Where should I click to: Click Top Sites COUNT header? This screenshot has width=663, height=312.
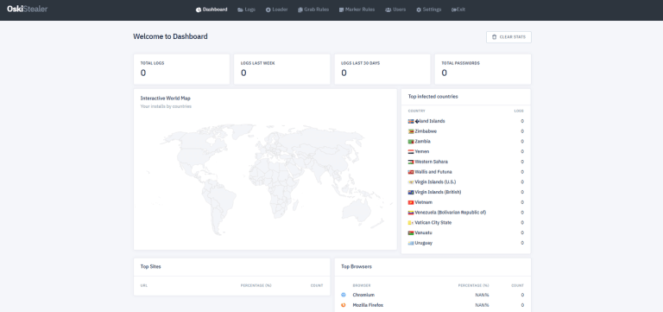click(317, 285)
